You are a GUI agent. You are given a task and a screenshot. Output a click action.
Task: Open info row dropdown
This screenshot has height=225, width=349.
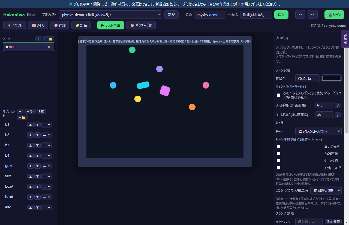pos(46,208)
